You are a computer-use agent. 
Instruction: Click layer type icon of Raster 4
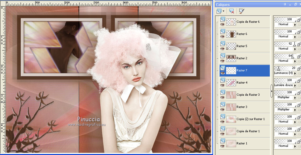[x=223, y=80]
